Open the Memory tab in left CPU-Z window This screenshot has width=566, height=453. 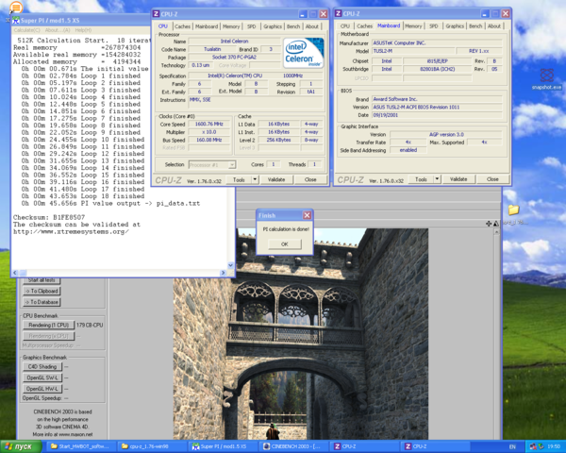click(231, 26)
